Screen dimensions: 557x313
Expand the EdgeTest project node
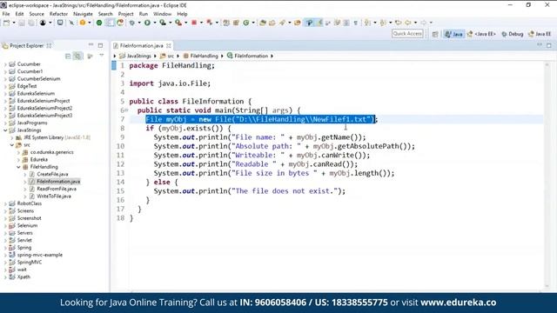5,86
